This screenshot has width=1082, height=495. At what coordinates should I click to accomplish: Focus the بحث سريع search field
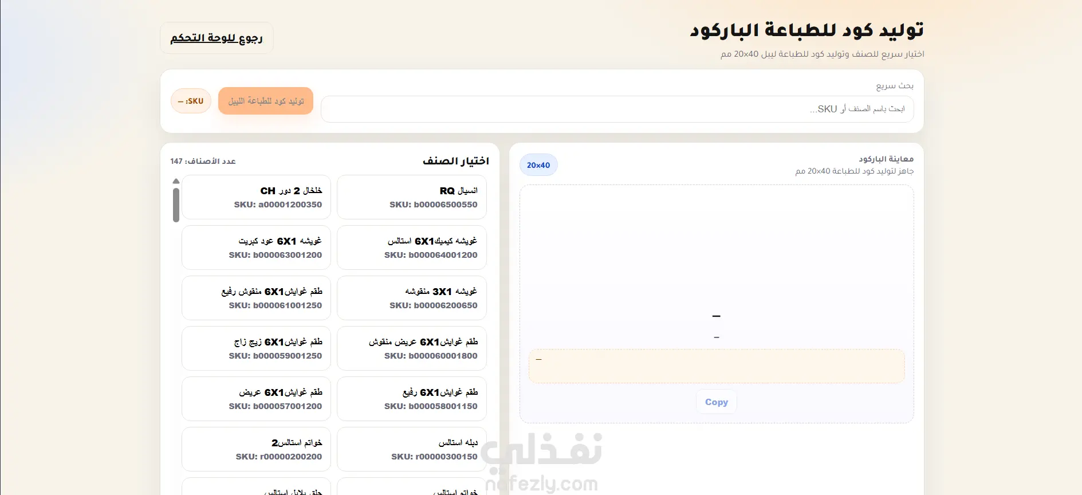pos(617,109)
